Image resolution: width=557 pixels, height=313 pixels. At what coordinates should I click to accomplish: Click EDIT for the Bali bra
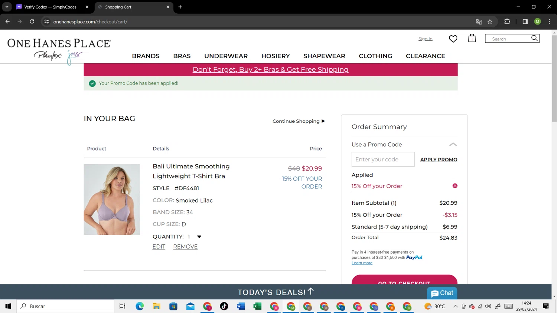pos(159,247)
